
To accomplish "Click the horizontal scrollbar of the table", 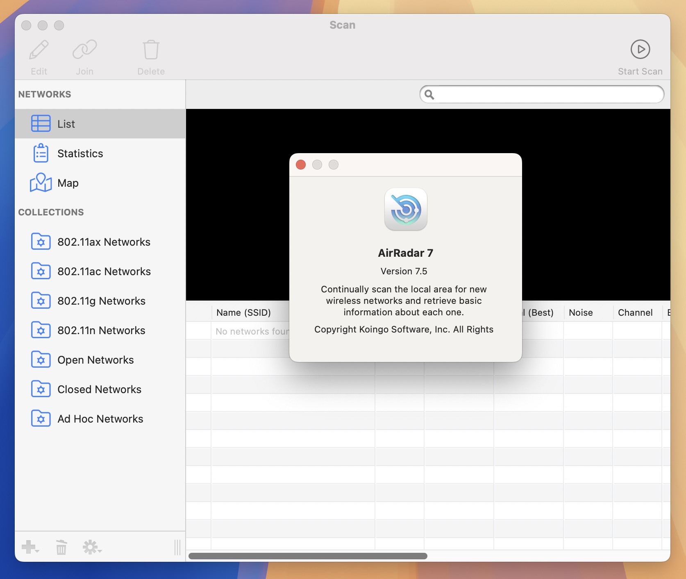I will pyautogui.click(x=308, y=556).
